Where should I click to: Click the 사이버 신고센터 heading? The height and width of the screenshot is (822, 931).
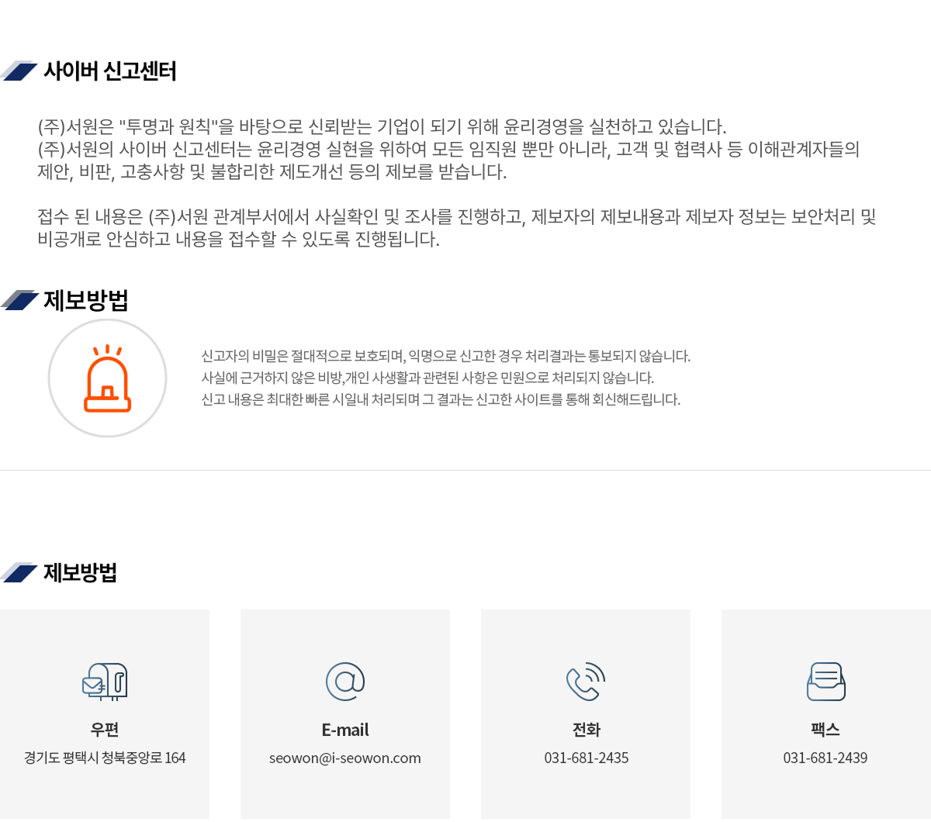(110, 71)
